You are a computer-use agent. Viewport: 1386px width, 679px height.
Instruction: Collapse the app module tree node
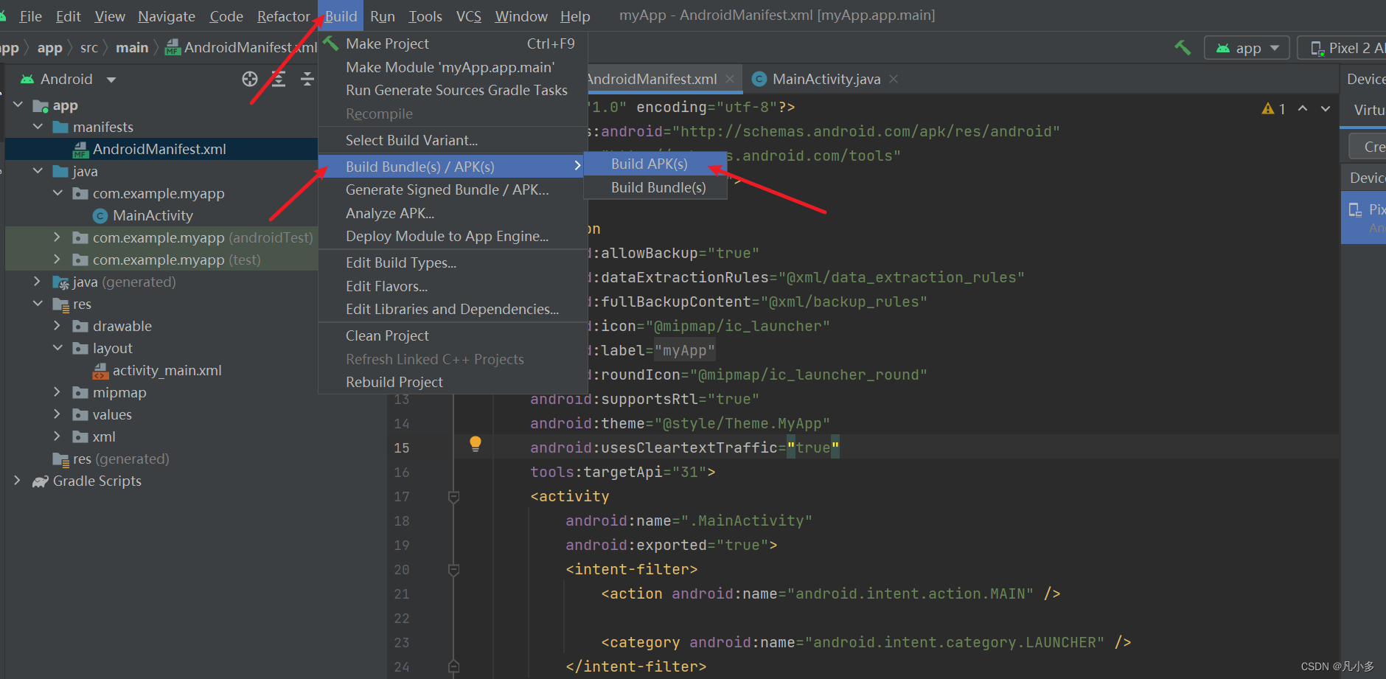18,105
